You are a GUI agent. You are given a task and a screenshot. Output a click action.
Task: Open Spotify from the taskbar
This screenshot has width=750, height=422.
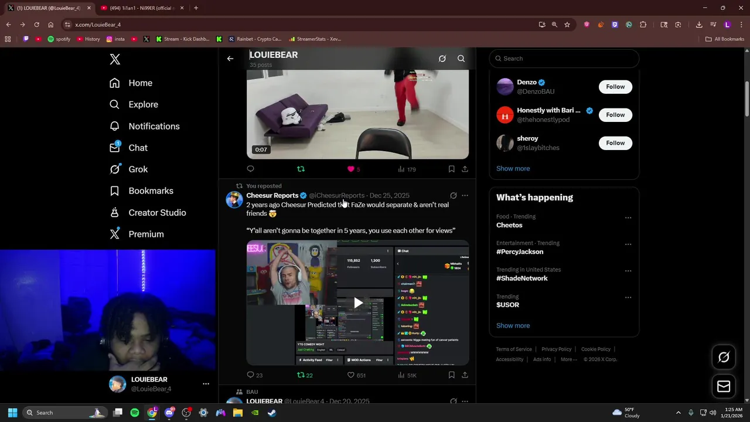(135, 413)
